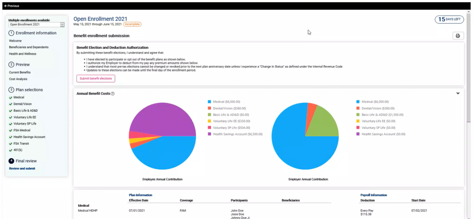Screen dimensions: 473x219
Task: Open the Basic Life & AD&D plan
Action: click(x=26, y=111)
